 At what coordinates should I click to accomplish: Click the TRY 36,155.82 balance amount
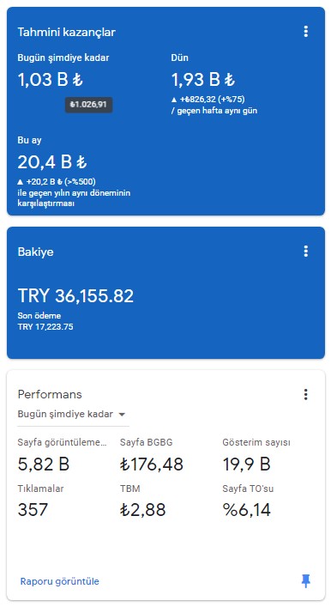[75, 295]
